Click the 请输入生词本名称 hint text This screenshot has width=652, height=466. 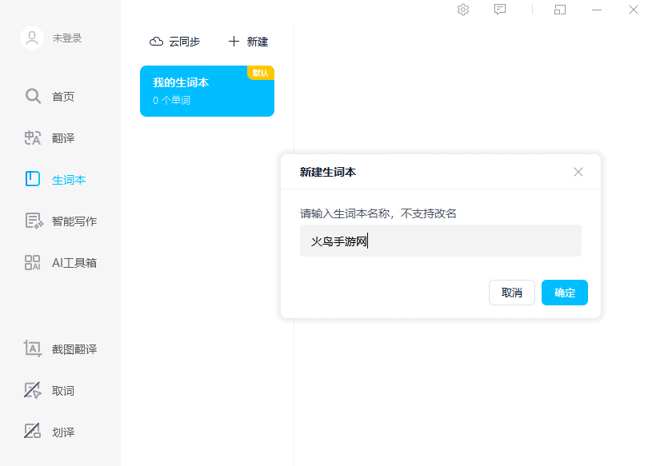click(x=378, y=213)
